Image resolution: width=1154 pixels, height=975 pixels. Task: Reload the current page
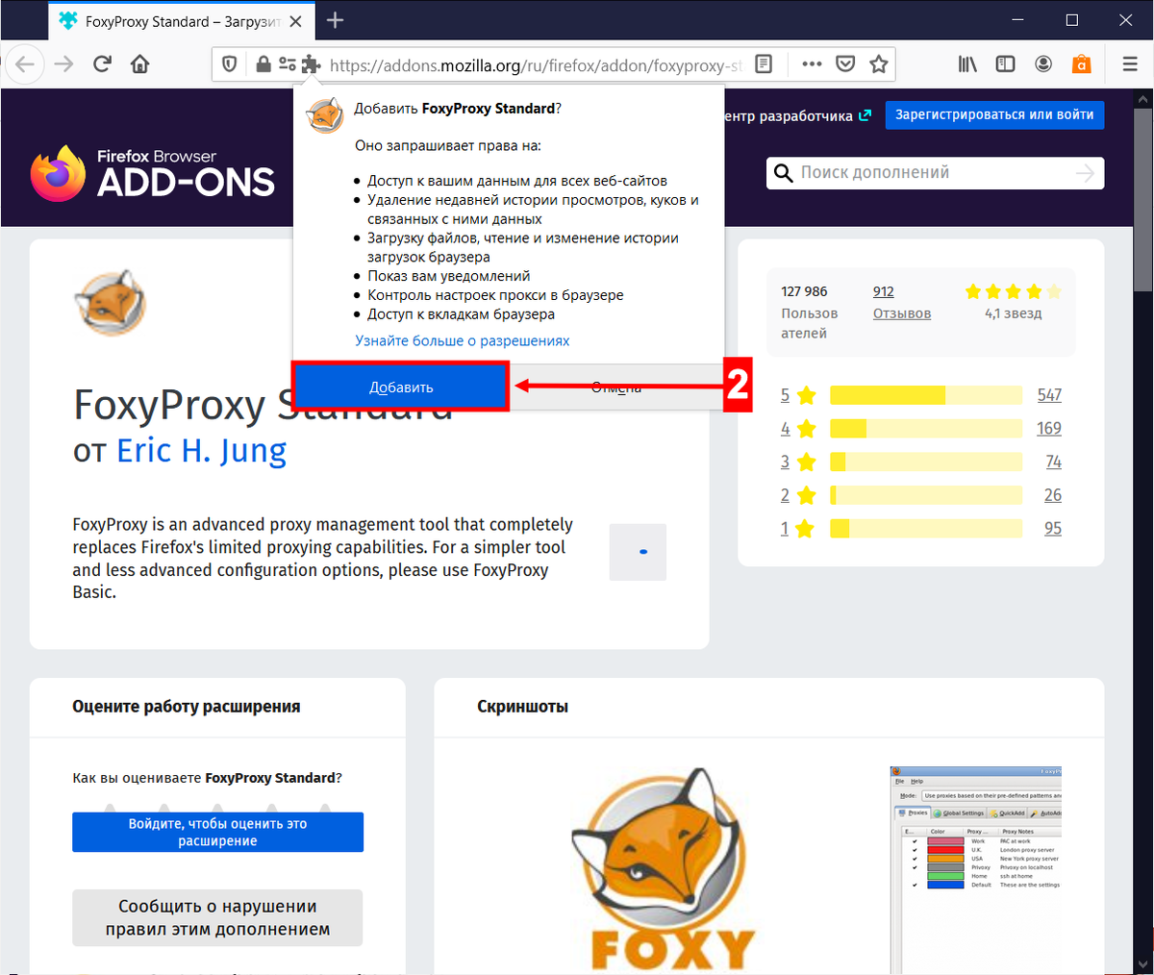(102, 64)
